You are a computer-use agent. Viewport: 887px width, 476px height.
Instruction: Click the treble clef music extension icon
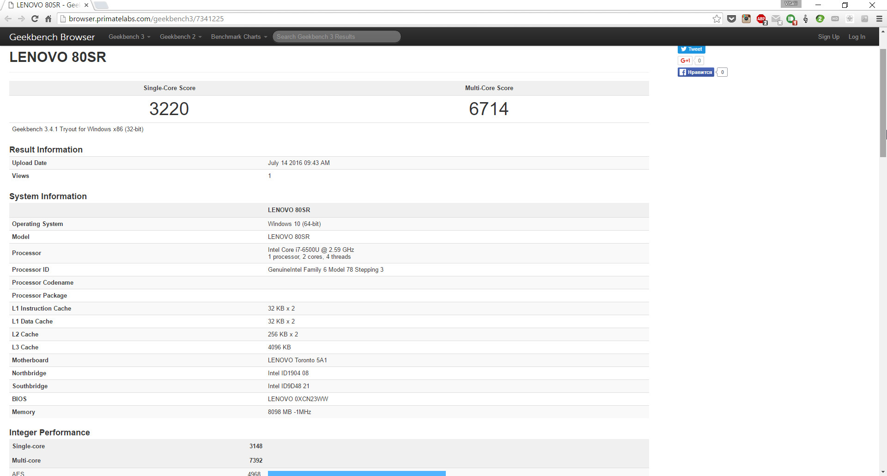click(806, 19)
